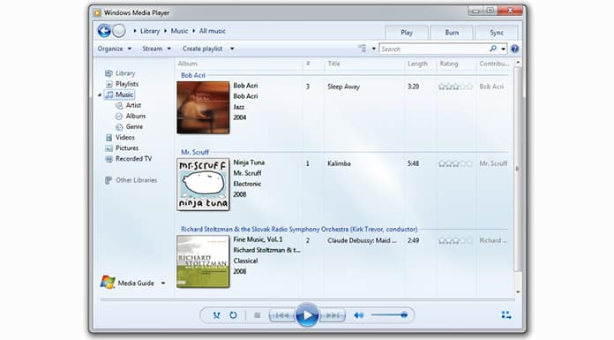Open the Organize menu

click(115, 49)
